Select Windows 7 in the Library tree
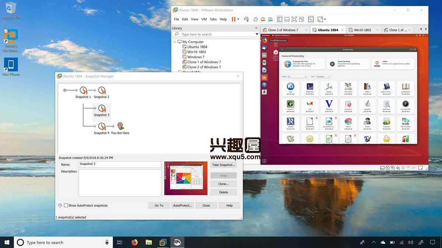This screenshot has height=248, width=442. pos(193,57)
